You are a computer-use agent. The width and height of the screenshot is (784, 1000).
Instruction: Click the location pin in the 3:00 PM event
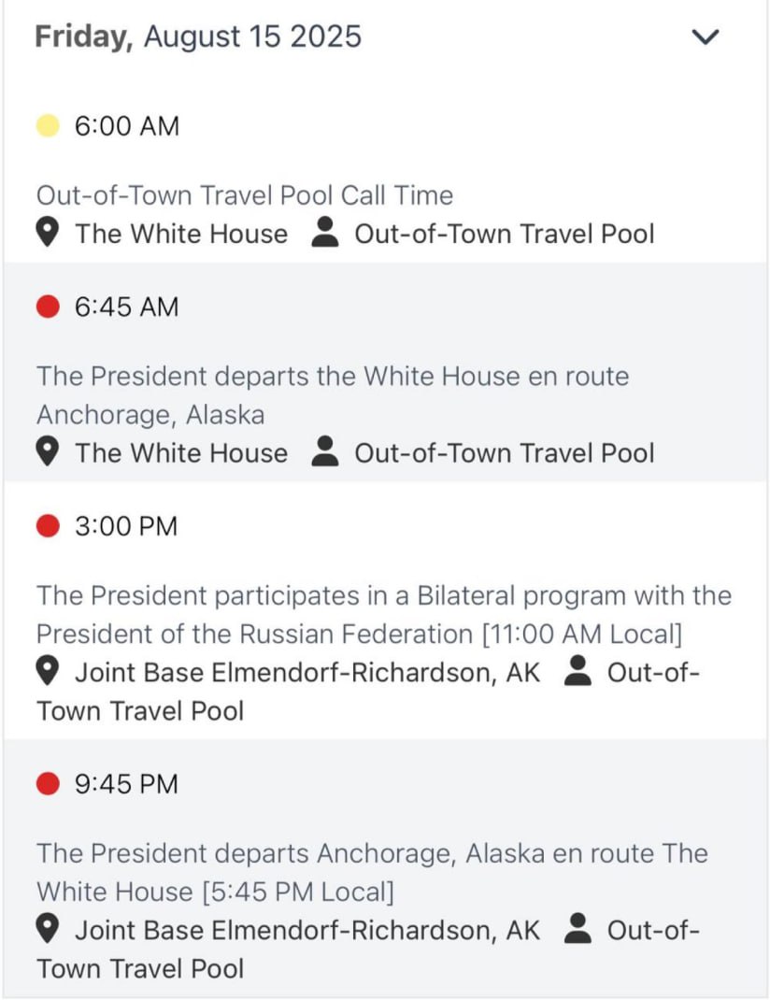(x=49, y=672)
